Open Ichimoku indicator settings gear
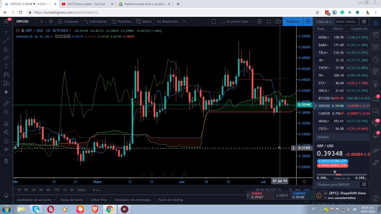 [x=61, y=37]
